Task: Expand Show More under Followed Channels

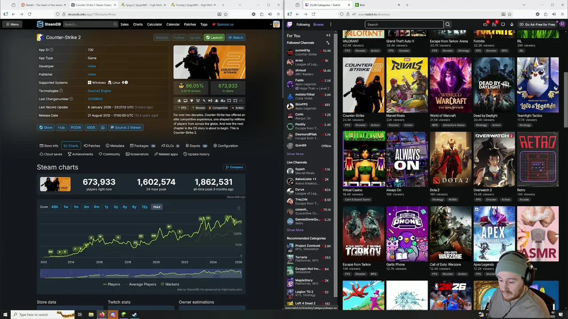Action: (x=295, y=154)
